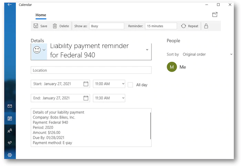
Task: Open Mail from the sidebar
Action: [x=10, y=106]
